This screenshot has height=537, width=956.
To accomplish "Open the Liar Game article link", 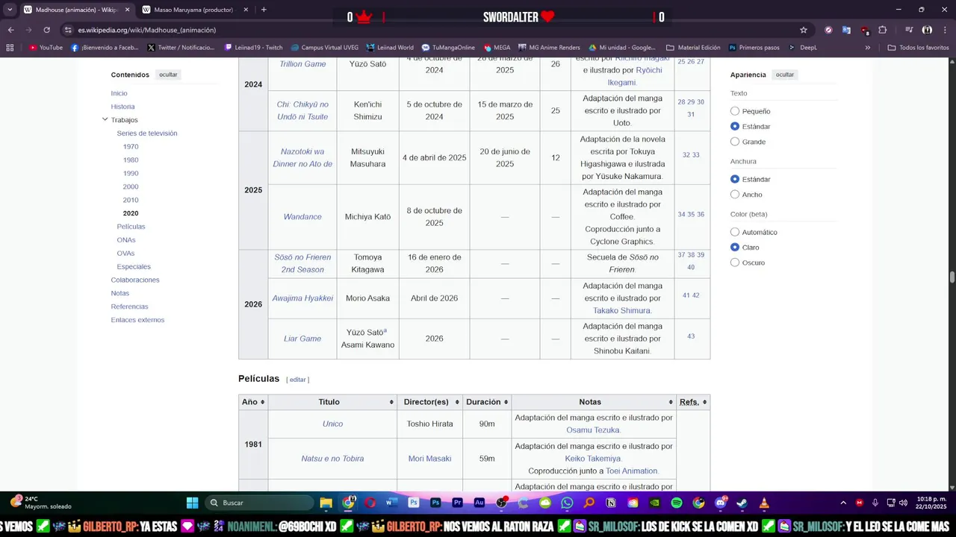I will [x=302, y=339].
